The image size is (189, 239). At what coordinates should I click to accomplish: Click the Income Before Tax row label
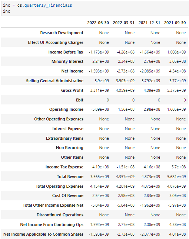(x=66, y=52)
